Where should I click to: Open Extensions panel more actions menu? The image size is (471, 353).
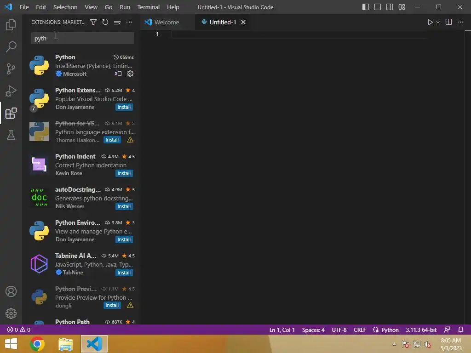[129, 22]
